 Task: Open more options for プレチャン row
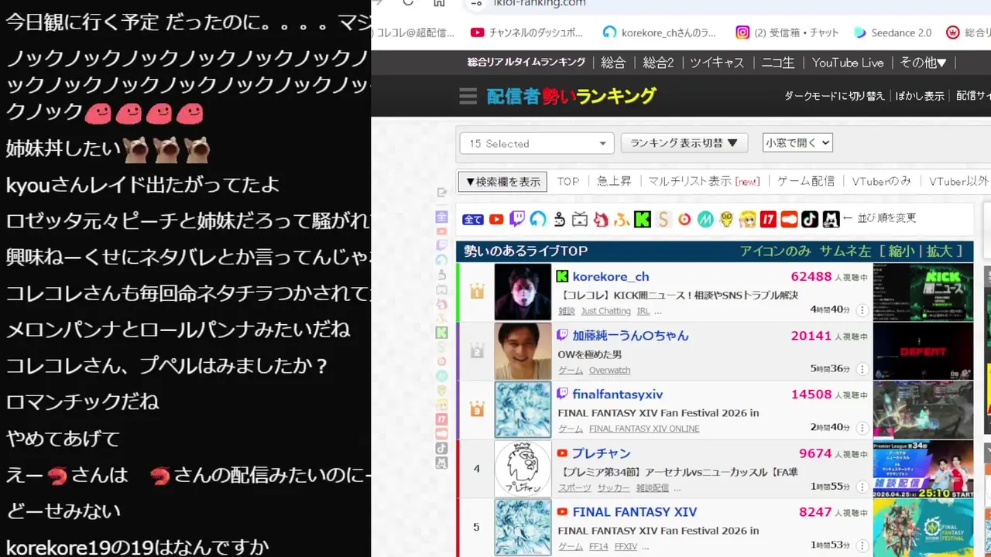[x=862, y=487]
